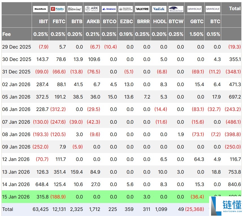
Task: Click the 13 Jan 2026 date cell
Action: (16, 172)
